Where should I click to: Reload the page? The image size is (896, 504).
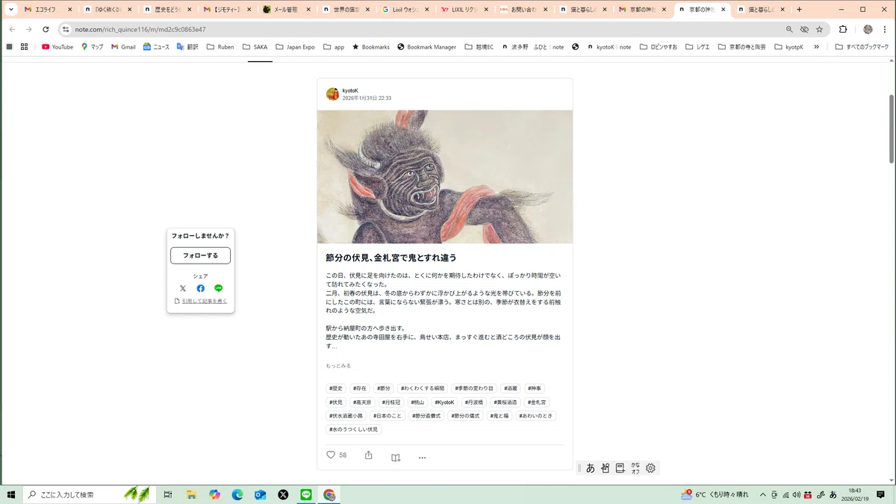point(46,29)
